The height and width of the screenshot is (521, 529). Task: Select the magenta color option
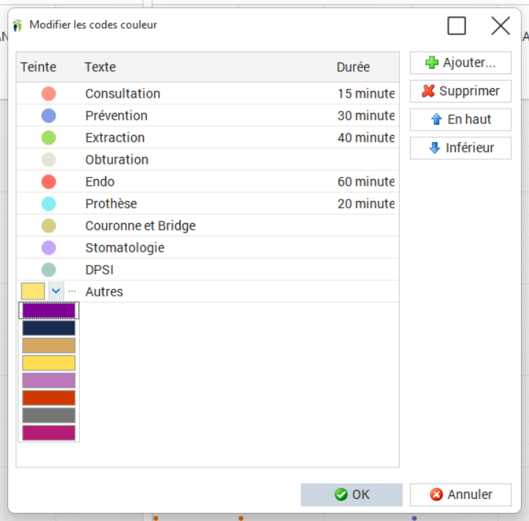(x=49, y=433)
